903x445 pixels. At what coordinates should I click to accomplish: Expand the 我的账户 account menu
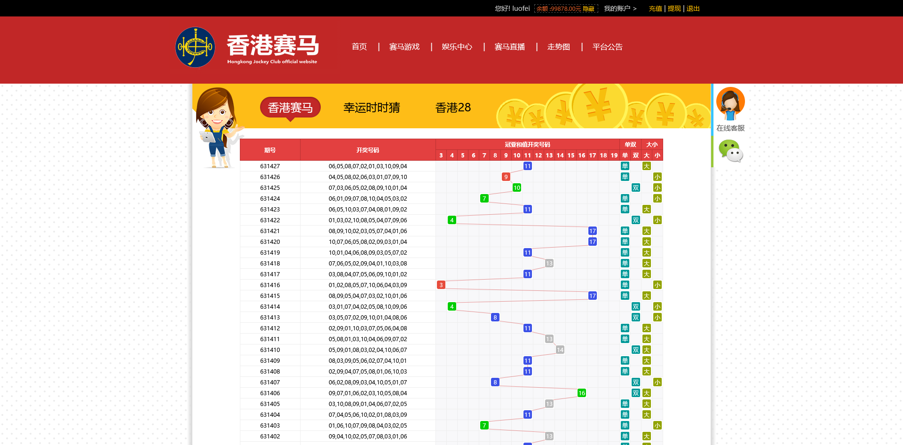pos(619,8)
